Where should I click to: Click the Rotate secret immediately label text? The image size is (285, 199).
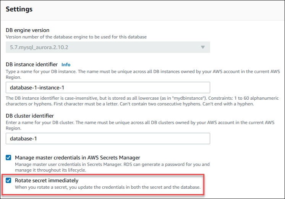click(x=46, y=180)
